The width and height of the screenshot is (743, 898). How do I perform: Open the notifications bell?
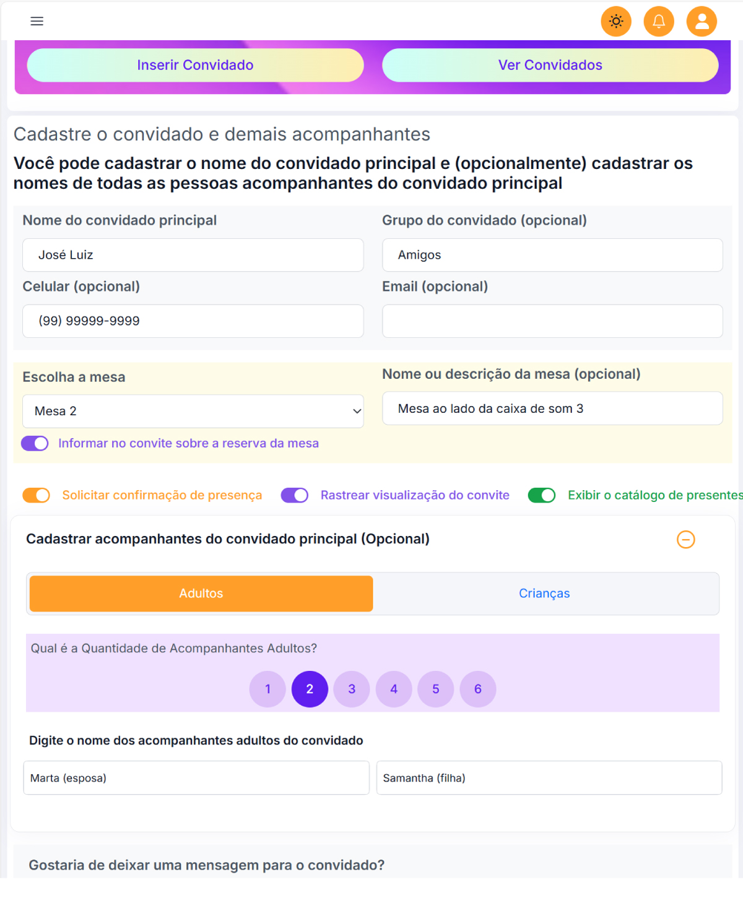[659, 21]
